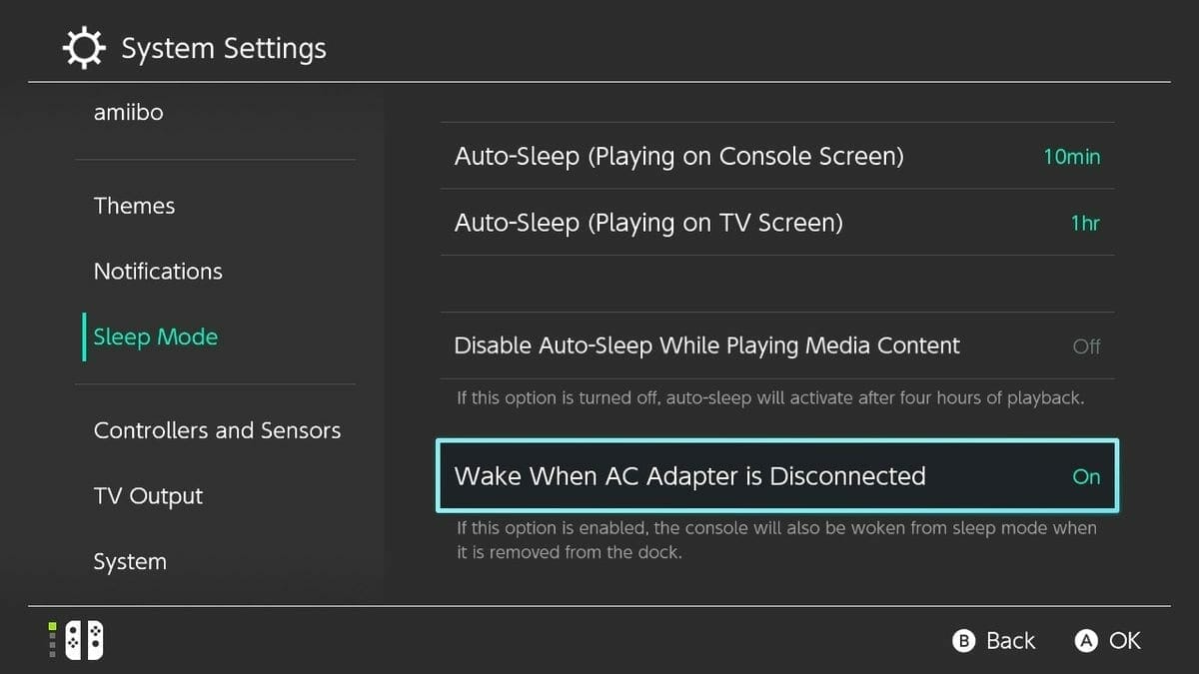Viewport: 1199px width, 674px height.
Task: Open the amiibo settings section
Action: click(x=128, y=112)
